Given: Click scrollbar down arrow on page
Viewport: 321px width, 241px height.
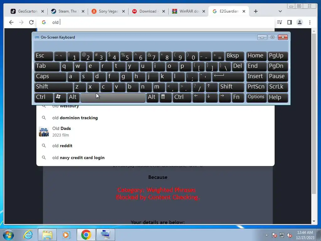Looking at the screenshot, I should pos(314,221).
